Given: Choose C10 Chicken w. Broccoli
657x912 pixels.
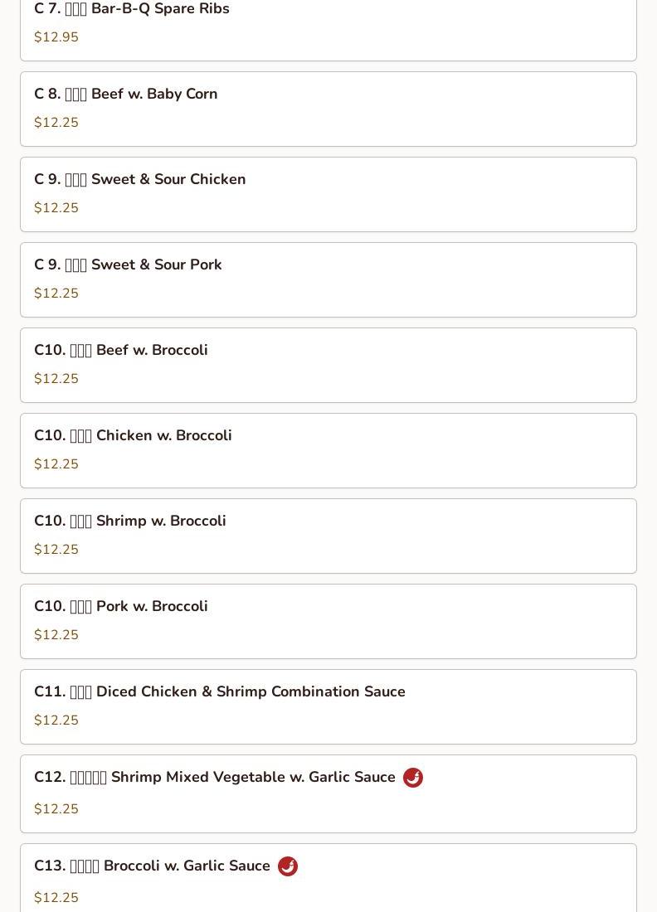Looking at the screenshot, I should pyautogui.click(x=328, y=451).
